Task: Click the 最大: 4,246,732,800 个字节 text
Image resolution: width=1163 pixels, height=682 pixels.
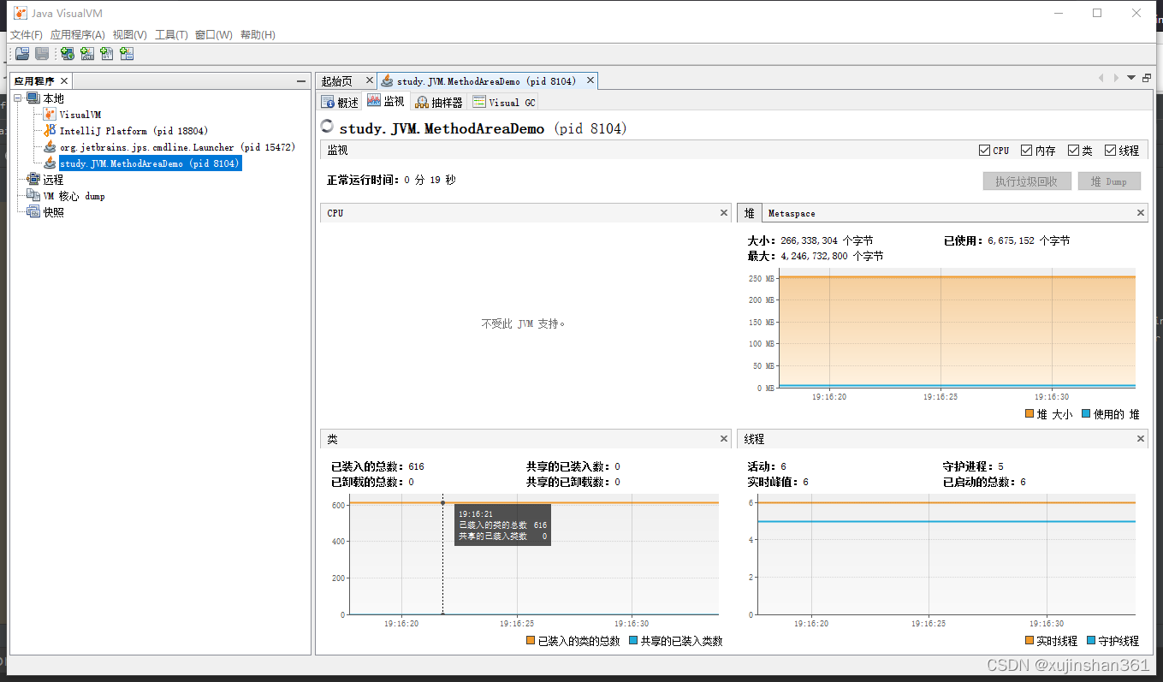Action: tap(815, 256)
